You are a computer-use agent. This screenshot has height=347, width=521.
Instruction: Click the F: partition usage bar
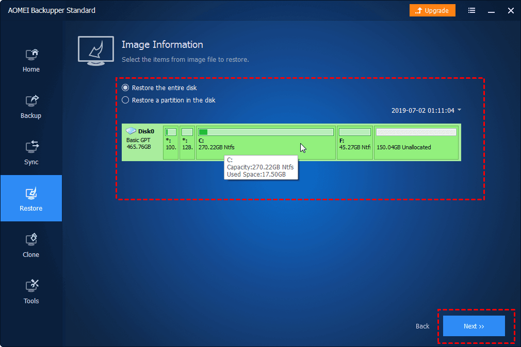click(x=355, y=132)
